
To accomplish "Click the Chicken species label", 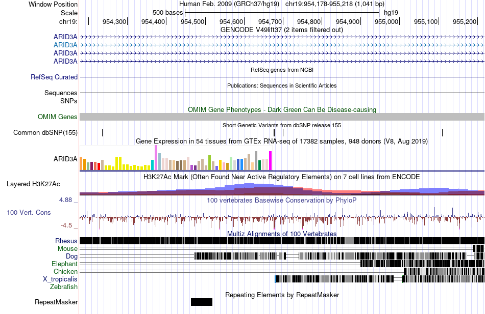I will (65, 271).
